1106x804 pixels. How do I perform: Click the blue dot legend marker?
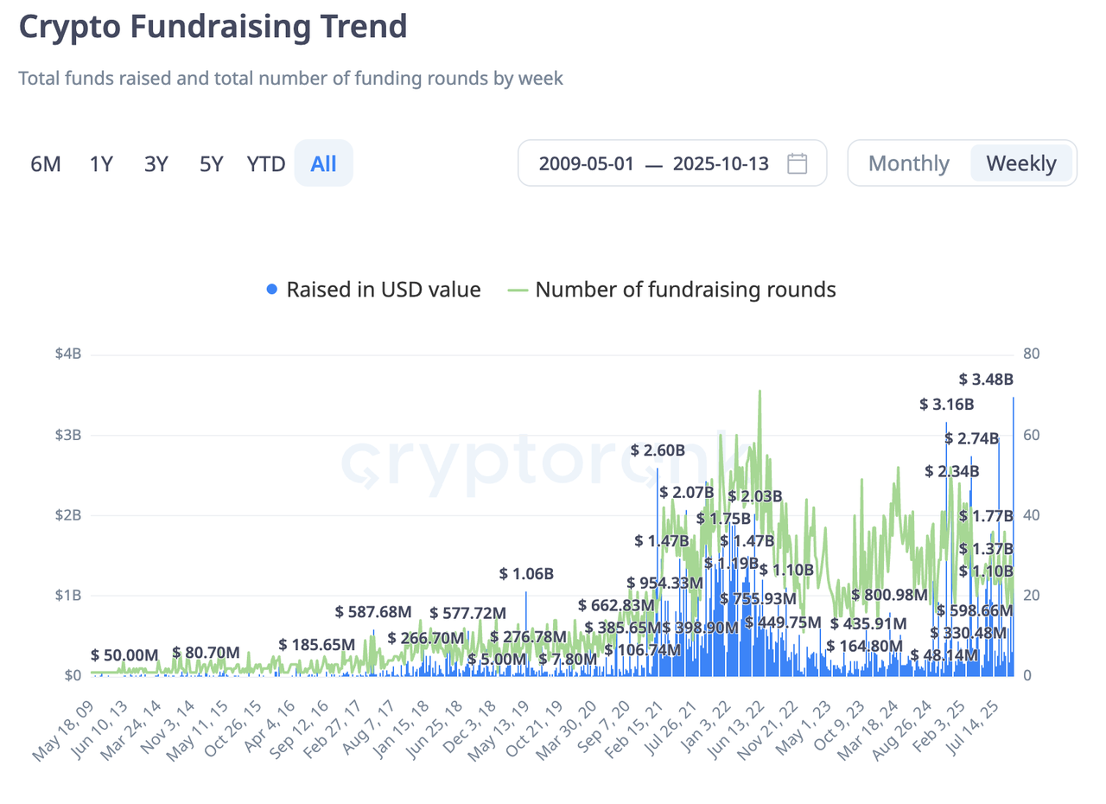[x=273, y=290]
